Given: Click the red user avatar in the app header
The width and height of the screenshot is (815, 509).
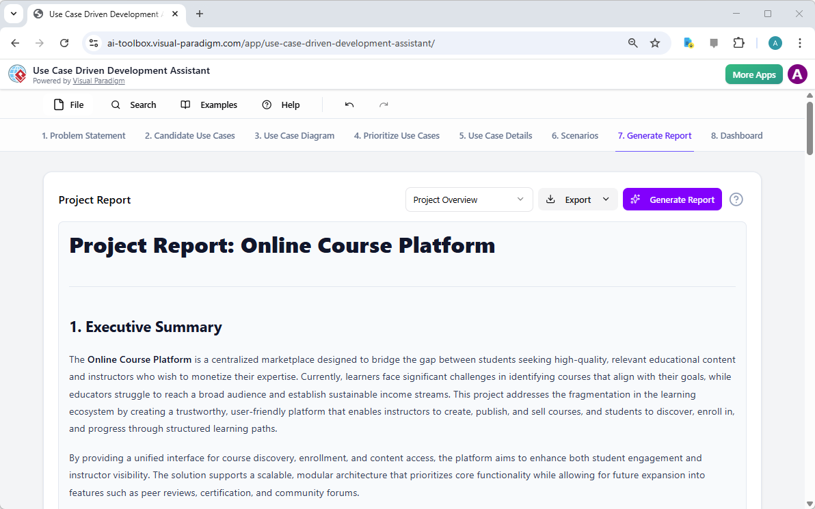Looking at the screenshot, I should pos(797,74).
